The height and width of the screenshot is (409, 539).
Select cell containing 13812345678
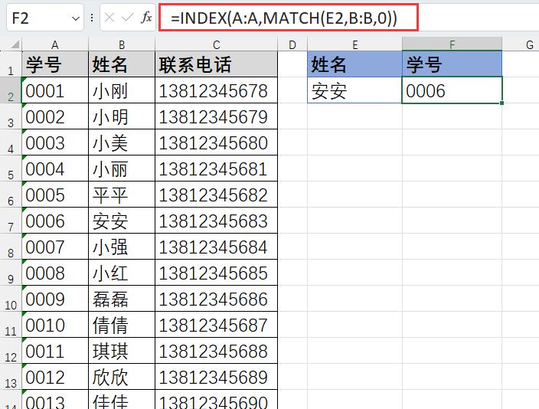click(x=216, y=90)
